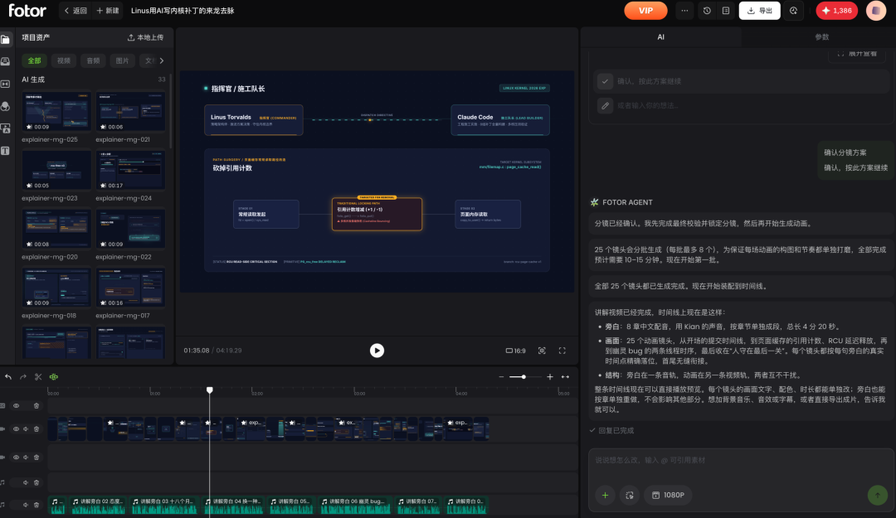Open the notes/document icon in top bar

[x=726, y=11]
